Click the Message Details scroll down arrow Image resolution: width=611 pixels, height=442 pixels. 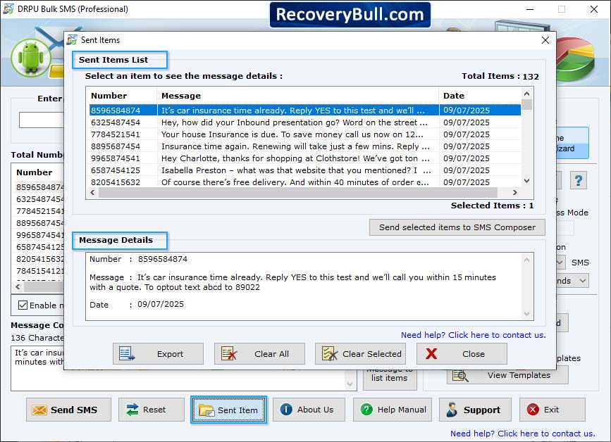click(x=527, y=314)
